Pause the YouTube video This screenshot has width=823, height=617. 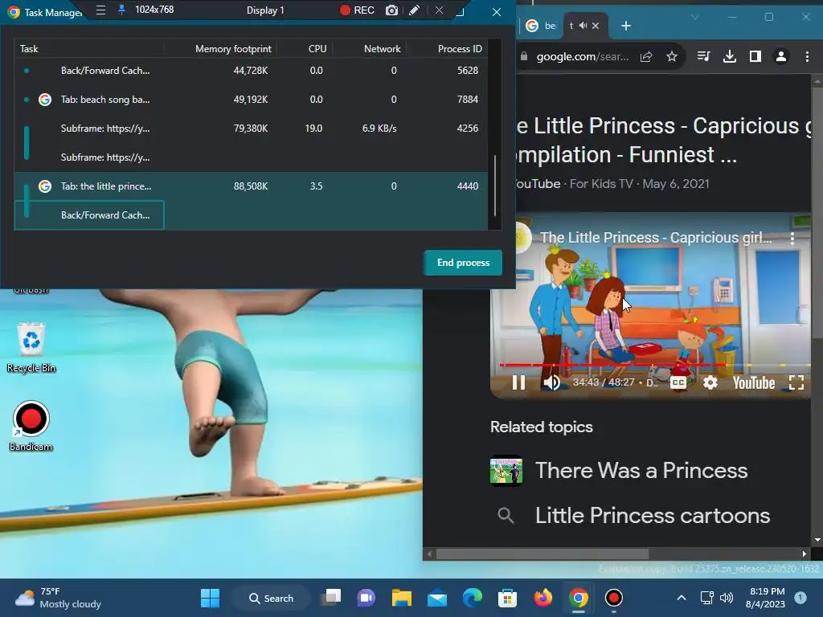click(518, 382)
